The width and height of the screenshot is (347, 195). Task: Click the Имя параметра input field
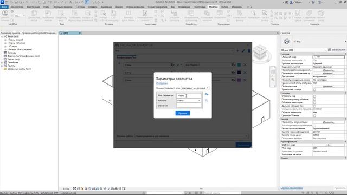tap(189, 95)
